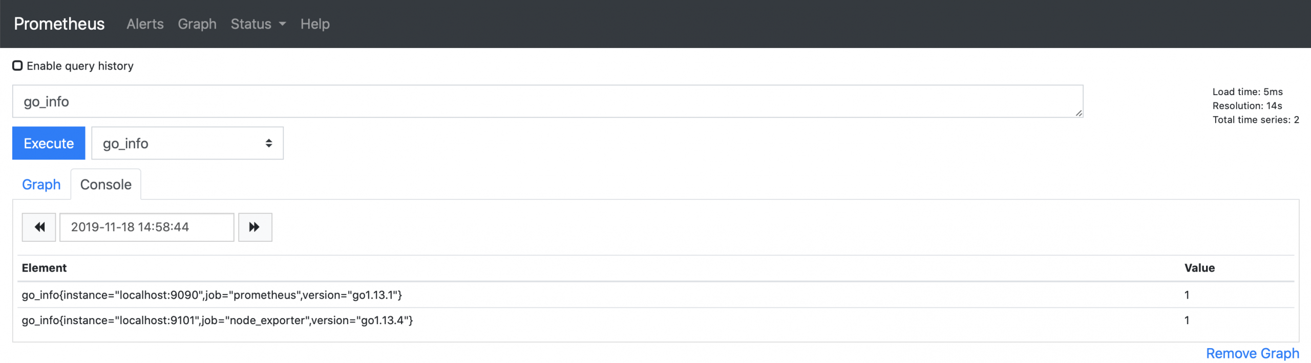Expand the Status navigation dropdown
This screenshot has width=1311, height=363.
pos(258,24)
